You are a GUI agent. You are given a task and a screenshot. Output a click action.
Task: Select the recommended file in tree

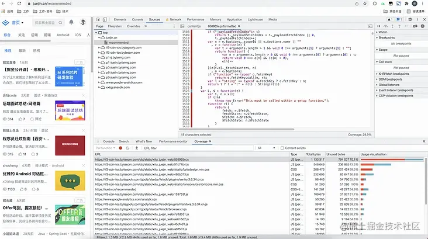[119, 43]
